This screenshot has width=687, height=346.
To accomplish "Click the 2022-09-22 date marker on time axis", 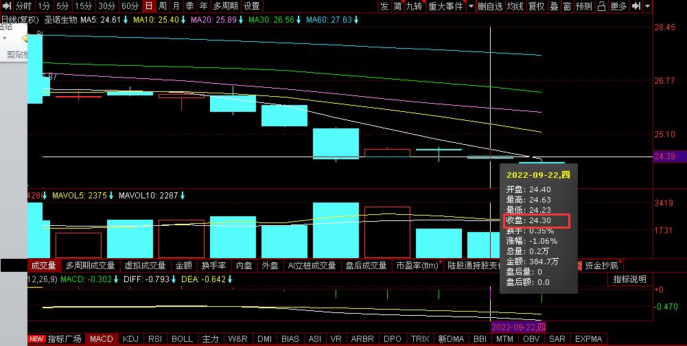I will coord(518,327).
